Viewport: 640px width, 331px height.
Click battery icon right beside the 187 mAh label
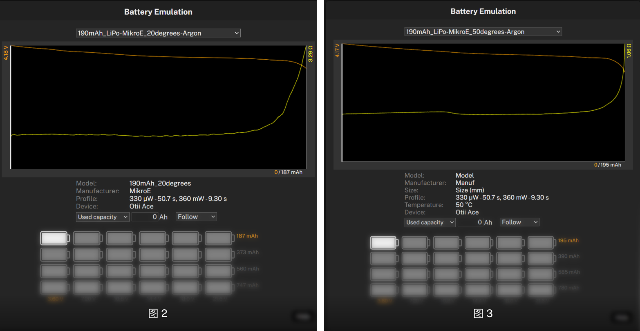pos(219,238)
